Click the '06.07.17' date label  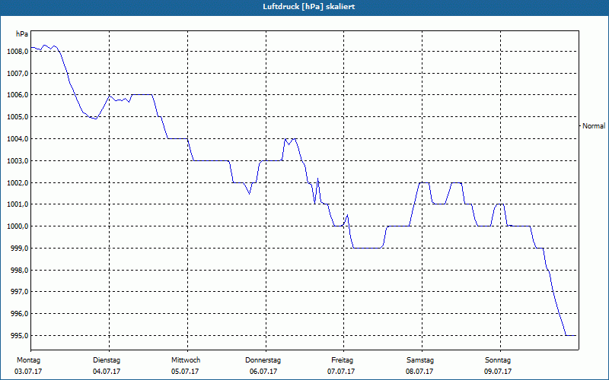(263, 372)
